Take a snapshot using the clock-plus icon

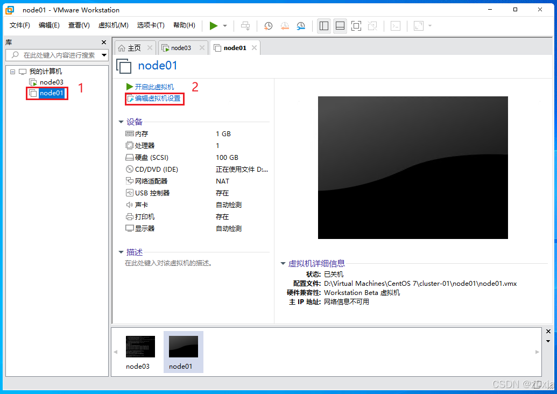click(x=268, y=26)
